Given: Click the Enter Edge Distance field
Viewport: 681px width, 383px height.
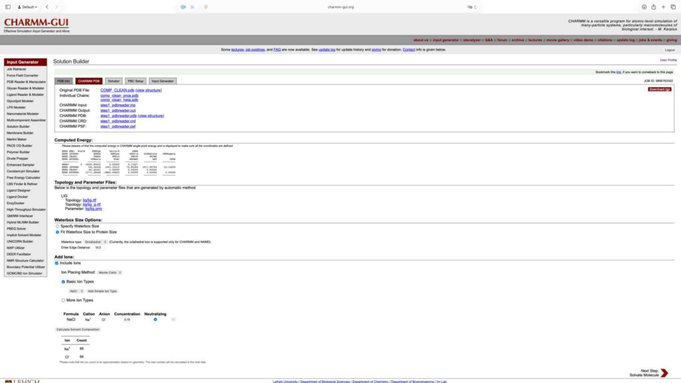Looking at the screenshot, I should pos(98,247).
